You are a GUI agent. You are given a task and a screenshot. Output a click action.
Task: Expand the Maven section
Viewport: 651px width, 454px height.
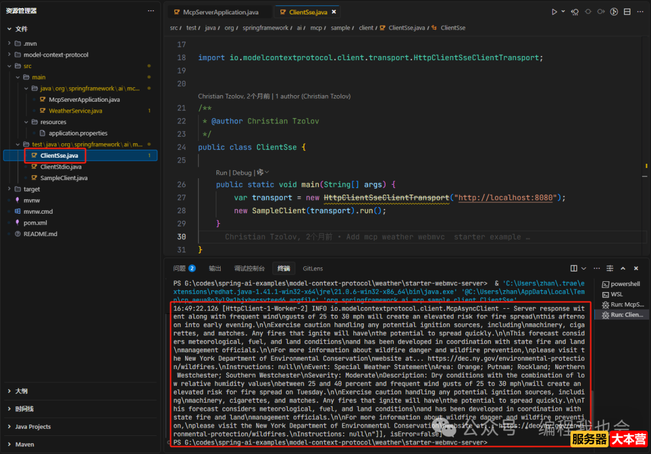point(25,444)
